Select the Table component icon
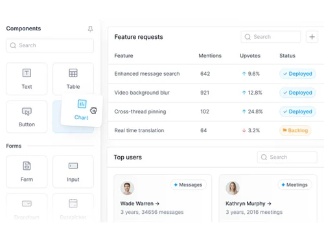This screenshot has width=324, height=243. [73, 73]
